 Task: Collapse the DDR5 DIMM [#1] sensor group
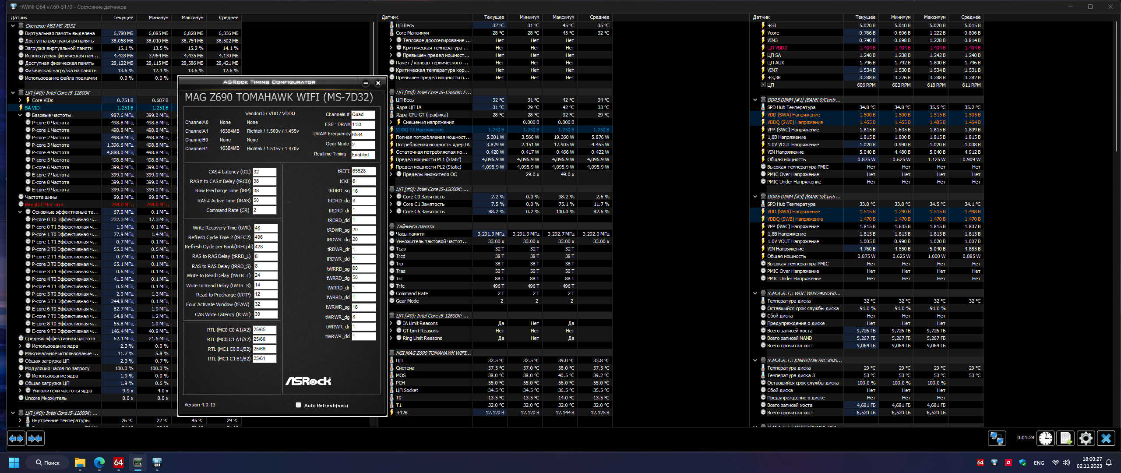coord(755,100)
